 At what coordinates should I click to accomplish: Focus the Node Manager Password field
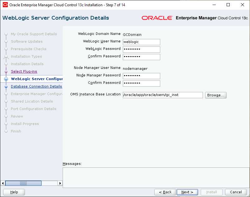point(142,76)
